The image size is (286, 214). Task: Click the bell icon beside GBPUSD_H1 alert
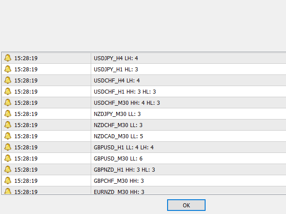coord(8,147)
